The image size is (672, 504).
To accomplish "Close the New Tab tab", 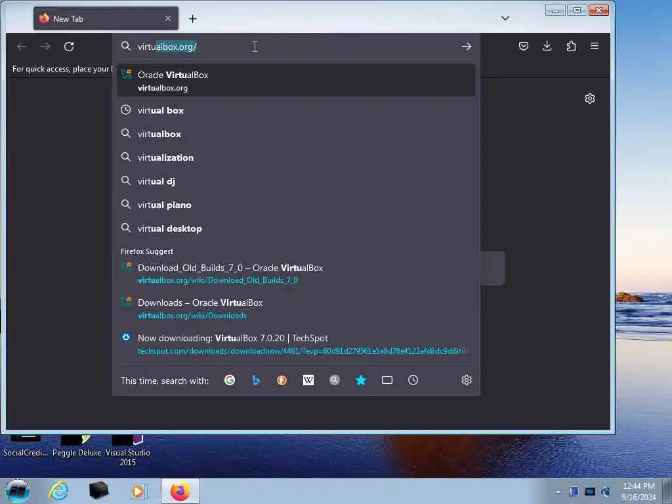I will [x=167, y=18].
